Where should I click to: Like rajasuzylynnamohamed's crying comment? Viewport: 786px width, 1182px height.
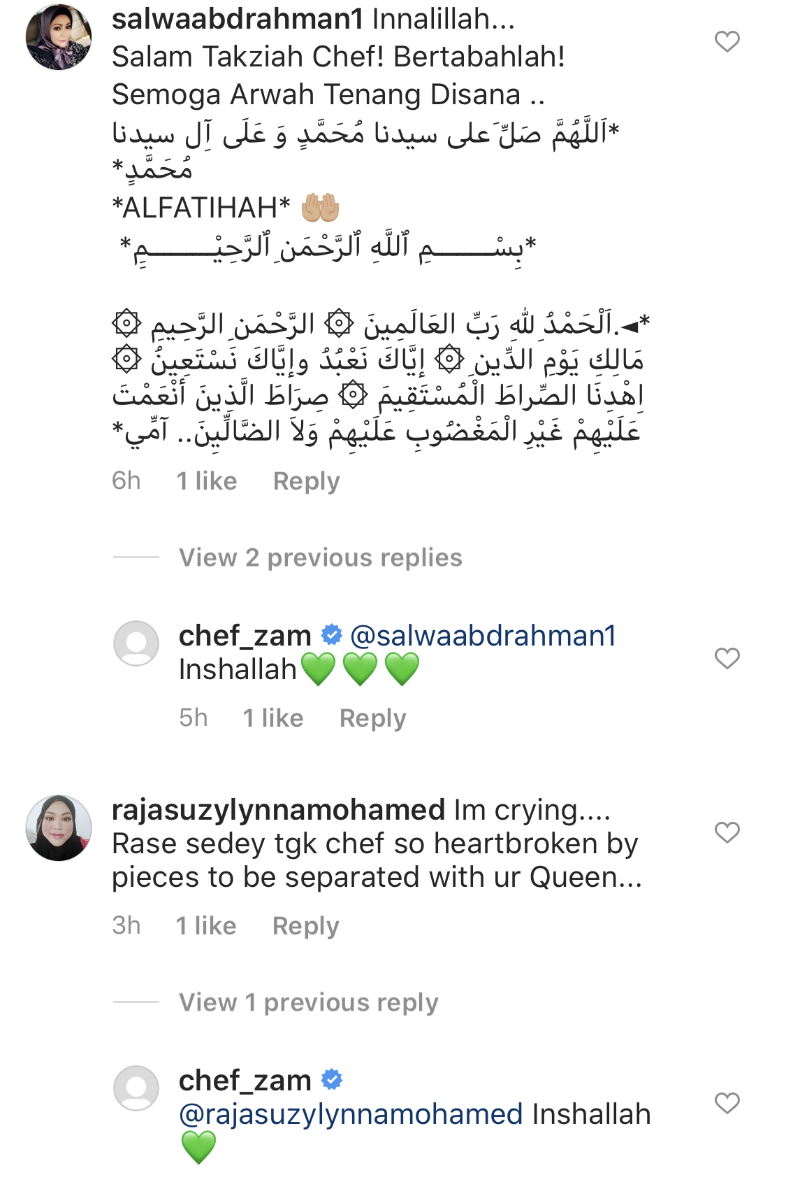click(x=727, y=832)
